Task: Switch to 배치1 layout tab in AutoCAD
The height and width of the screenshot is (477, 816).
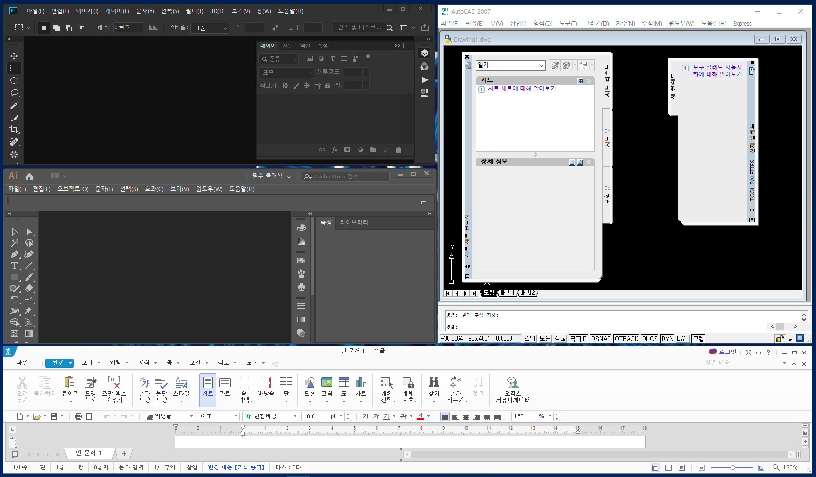Action: tap(507, 293)
